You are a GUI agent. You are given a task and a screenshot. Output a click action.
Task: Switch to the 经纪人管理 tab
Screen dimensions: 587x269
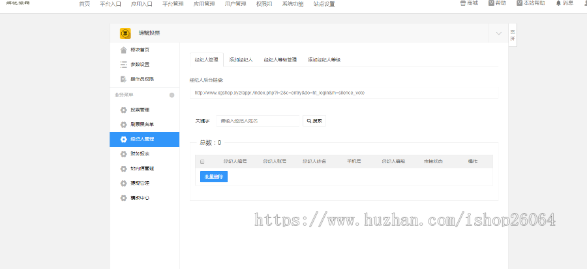206,59
